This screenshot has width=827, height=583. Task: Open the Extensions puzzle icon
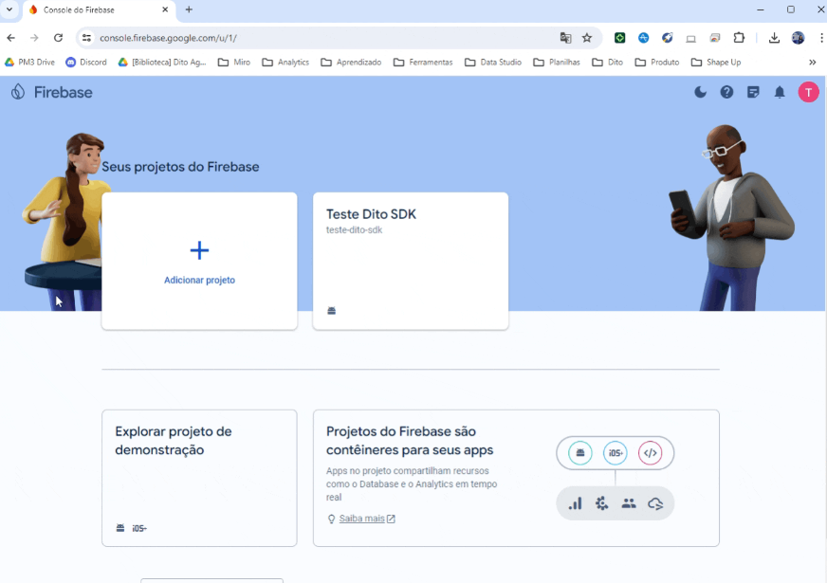pyautogui.click(x=739, y=38)
